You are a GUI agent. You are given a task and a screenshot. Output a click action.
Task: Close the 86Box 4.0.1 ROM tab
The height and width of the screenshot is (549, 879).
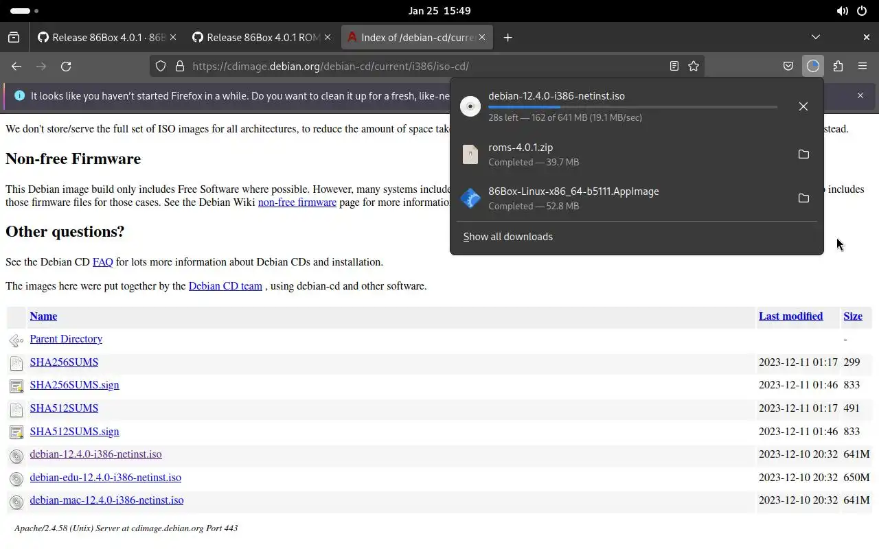pyautogui.click(x=328, y=38)
